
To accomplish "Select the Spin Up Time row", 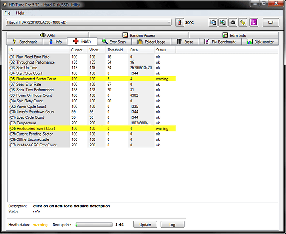I will tap(92, 68).
